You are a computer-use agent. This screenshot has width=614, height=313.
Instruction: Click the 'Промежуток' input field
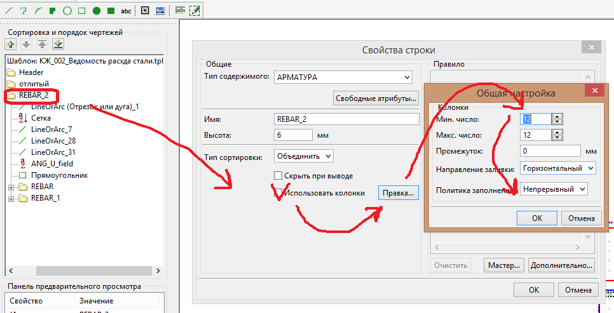tap(550, 151)
